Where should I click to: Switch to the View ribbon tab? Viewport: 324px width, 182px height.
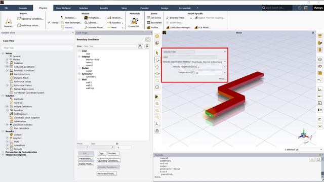[124, 8]
